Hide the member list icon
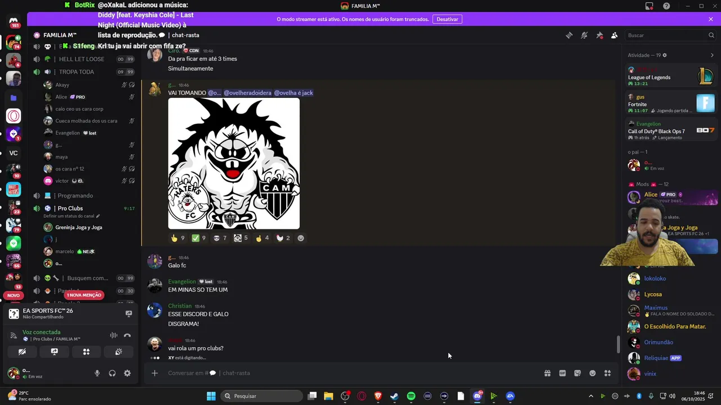Screen dimensions: 721x405 615,35
